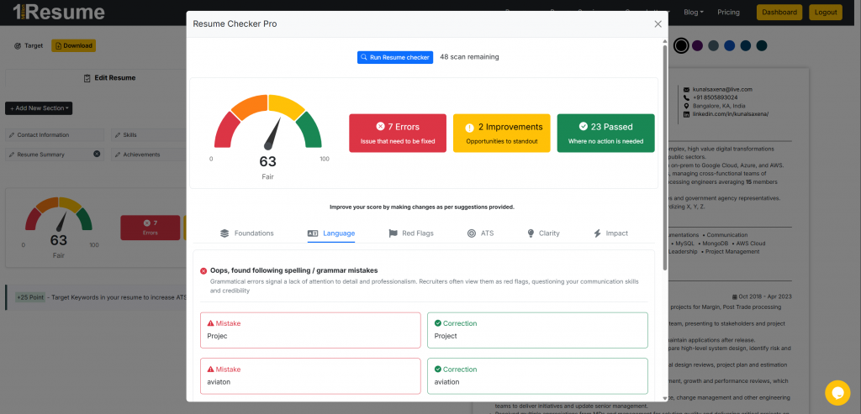Click the Download button
This screenshot has height=414, width=861.
73,45
